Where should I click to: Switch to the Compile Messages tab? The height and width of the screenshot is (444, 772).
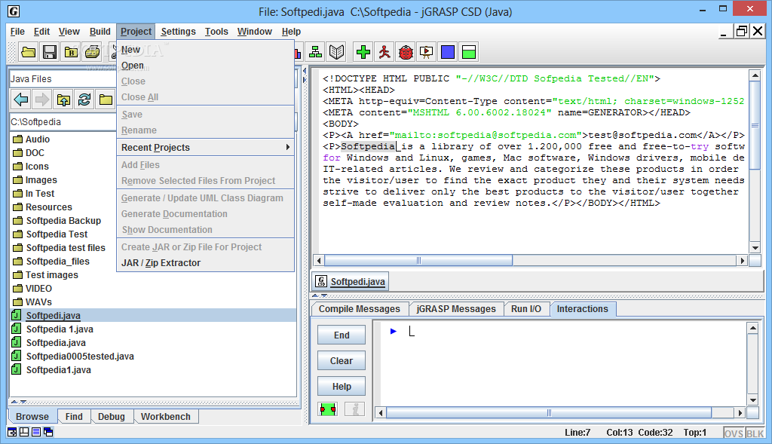360,308
